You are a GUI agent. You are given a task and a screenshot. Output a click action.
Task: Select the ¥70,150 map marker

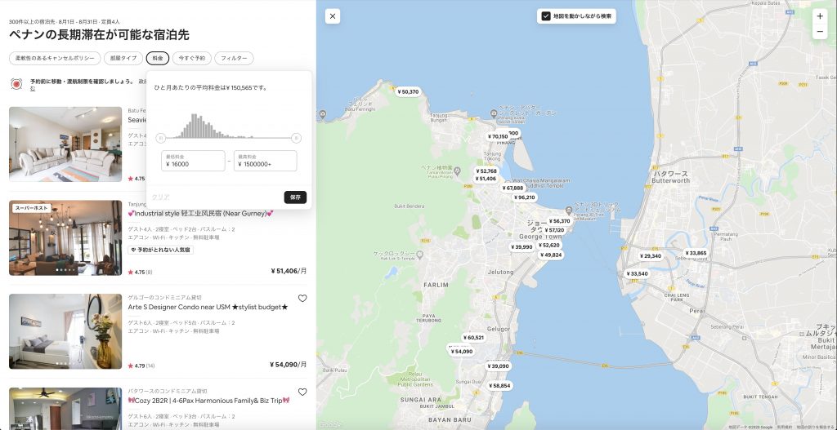coord(498,136)
